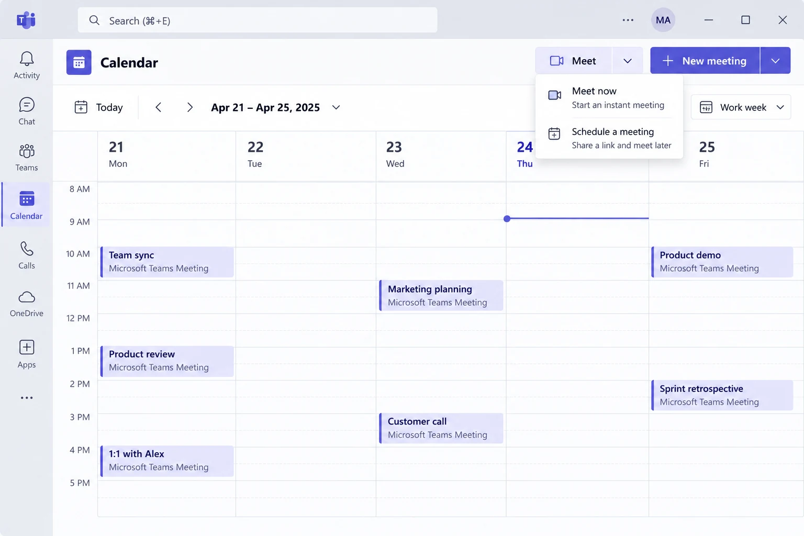
Task: Click the New meeting button
Action: point(705,61)
